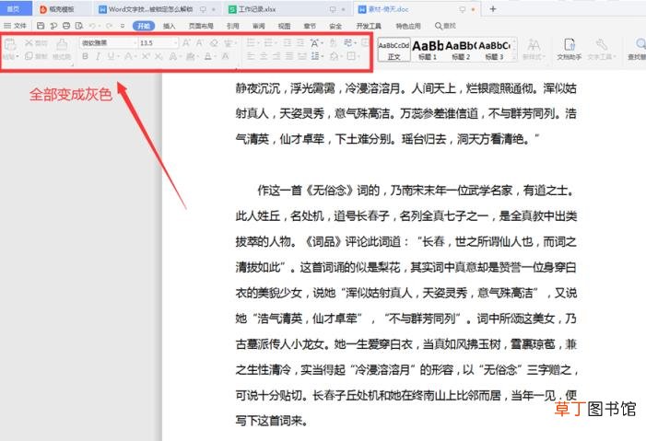Click the numbered list icon
Image resolution: width=646 pixels, height=441 pixels.
[x=268, y=42]
